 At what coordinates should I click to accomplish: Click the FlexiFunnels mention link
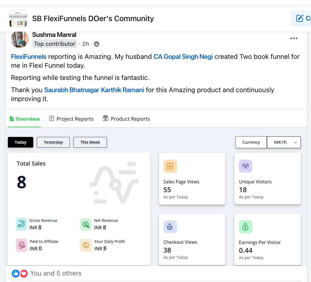(x=29, y=57)
